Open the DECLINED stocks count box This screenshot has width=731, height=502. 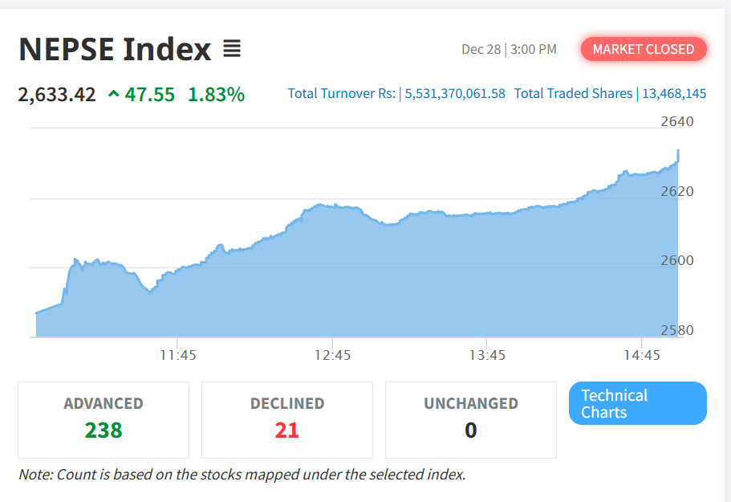(287, 419)
